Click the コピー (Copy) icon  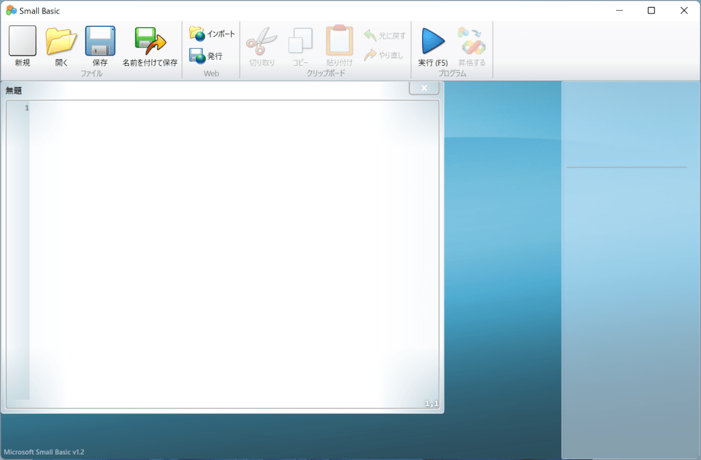point(300,41)
